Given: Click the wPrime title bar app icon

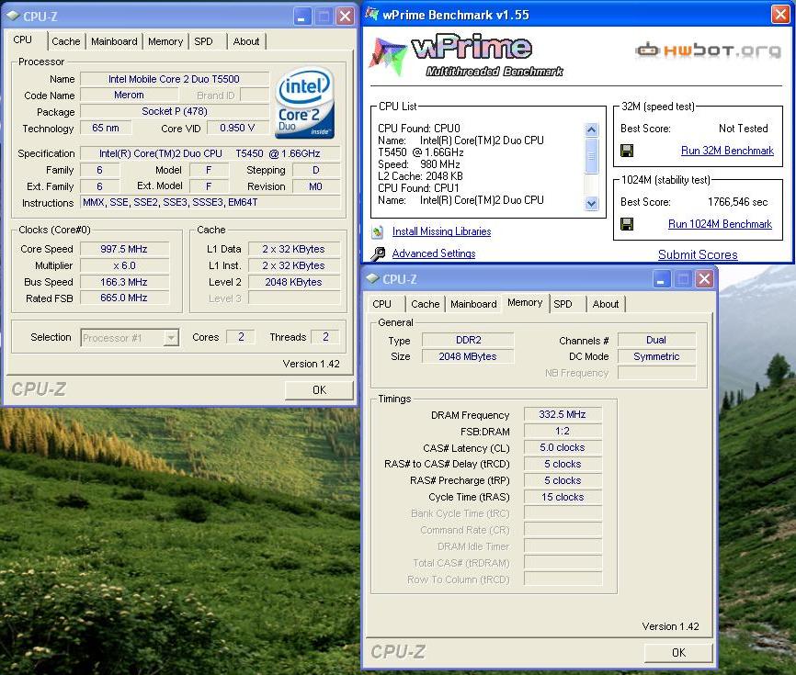Looking at the screenshot, I should [x=372, y=14].
